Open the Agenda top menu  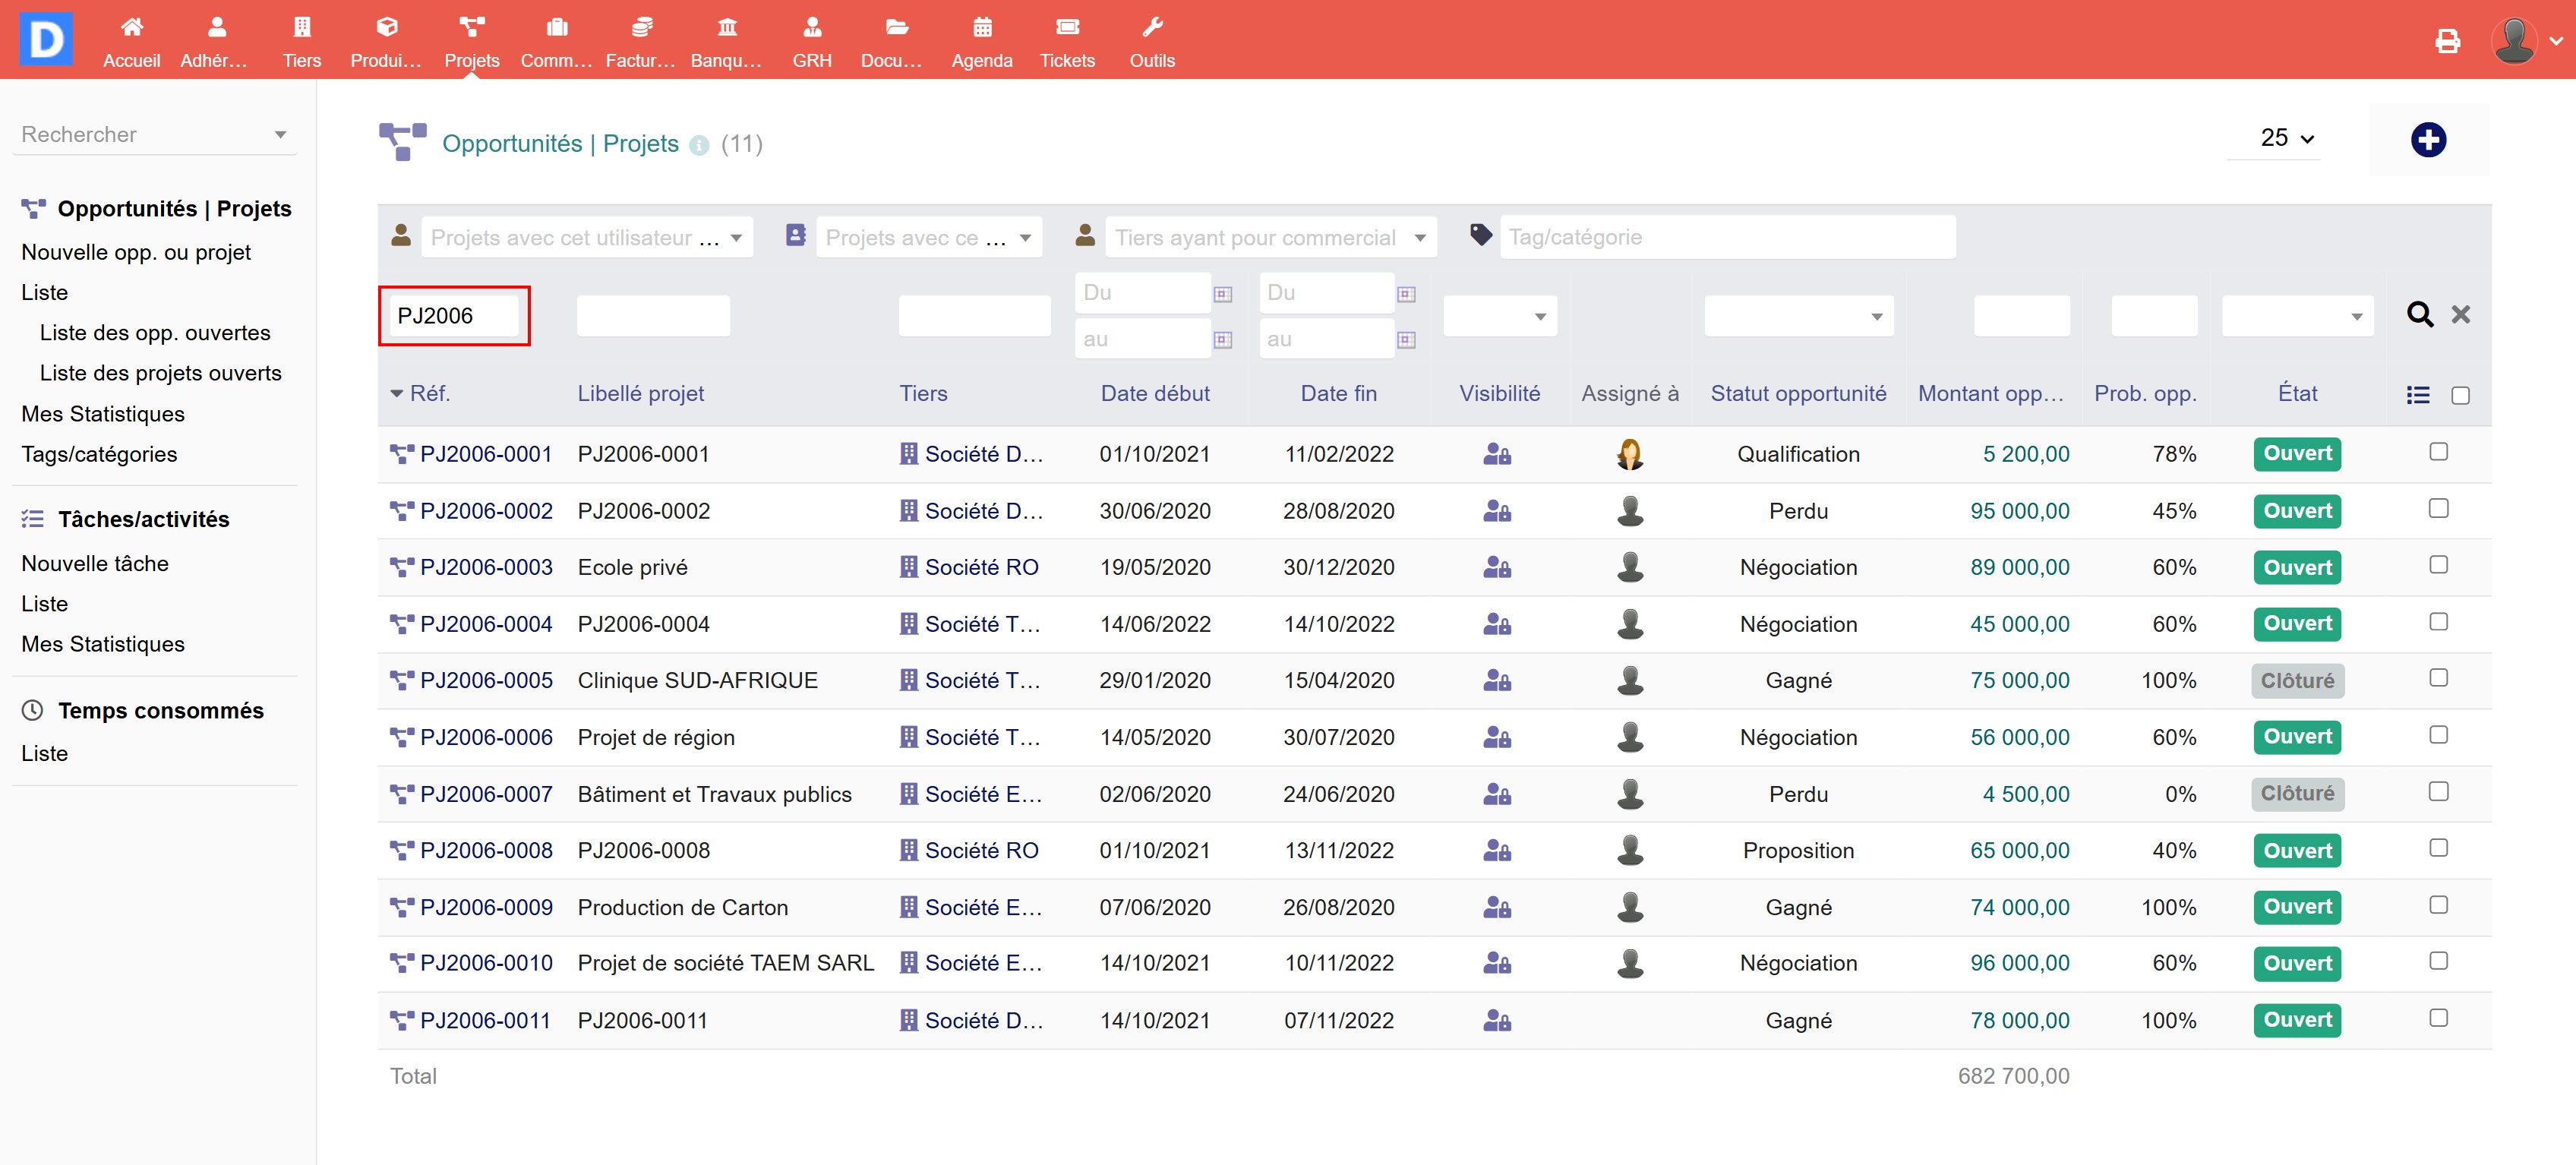[981, 42]
